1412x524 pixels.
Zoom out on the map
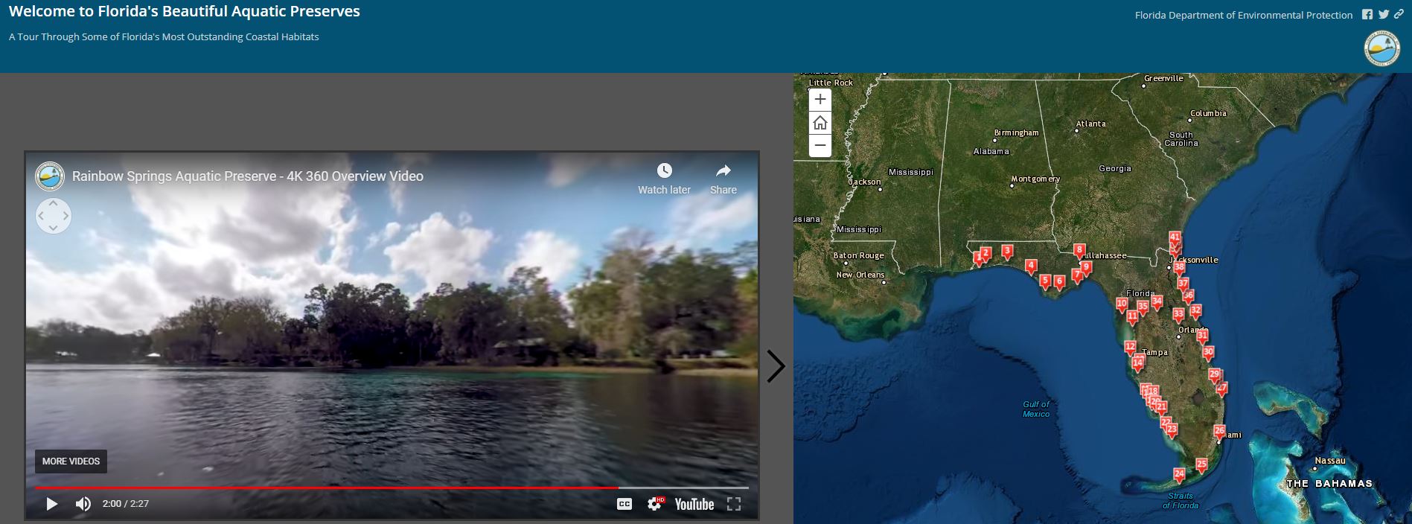click(x=820, y=146)
